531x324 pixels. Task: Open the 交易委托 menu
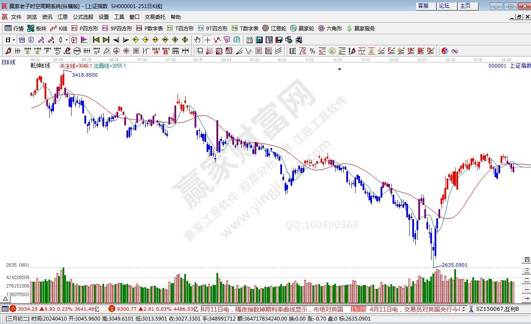pos(155,17)
